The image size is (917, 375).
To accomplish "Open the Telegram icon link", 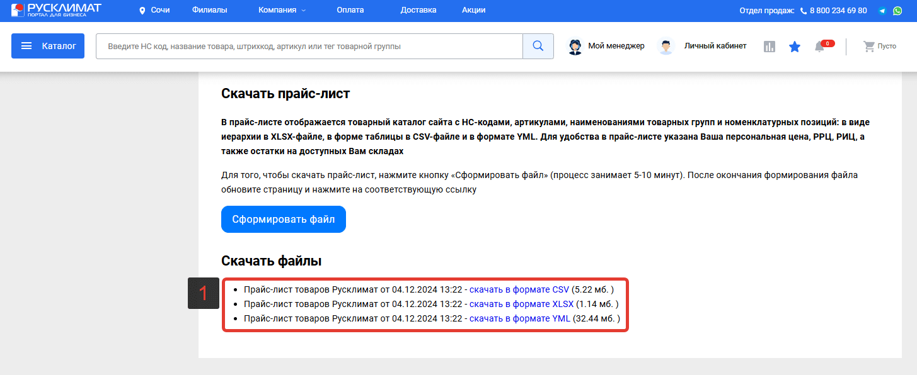I will click(x=882, y=11).
